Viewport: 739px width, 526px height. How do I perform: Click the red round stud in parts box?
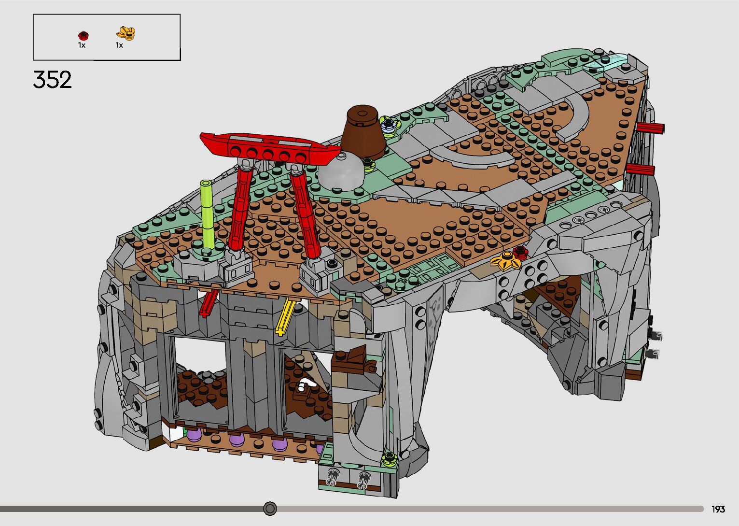(x=83, y=35)
